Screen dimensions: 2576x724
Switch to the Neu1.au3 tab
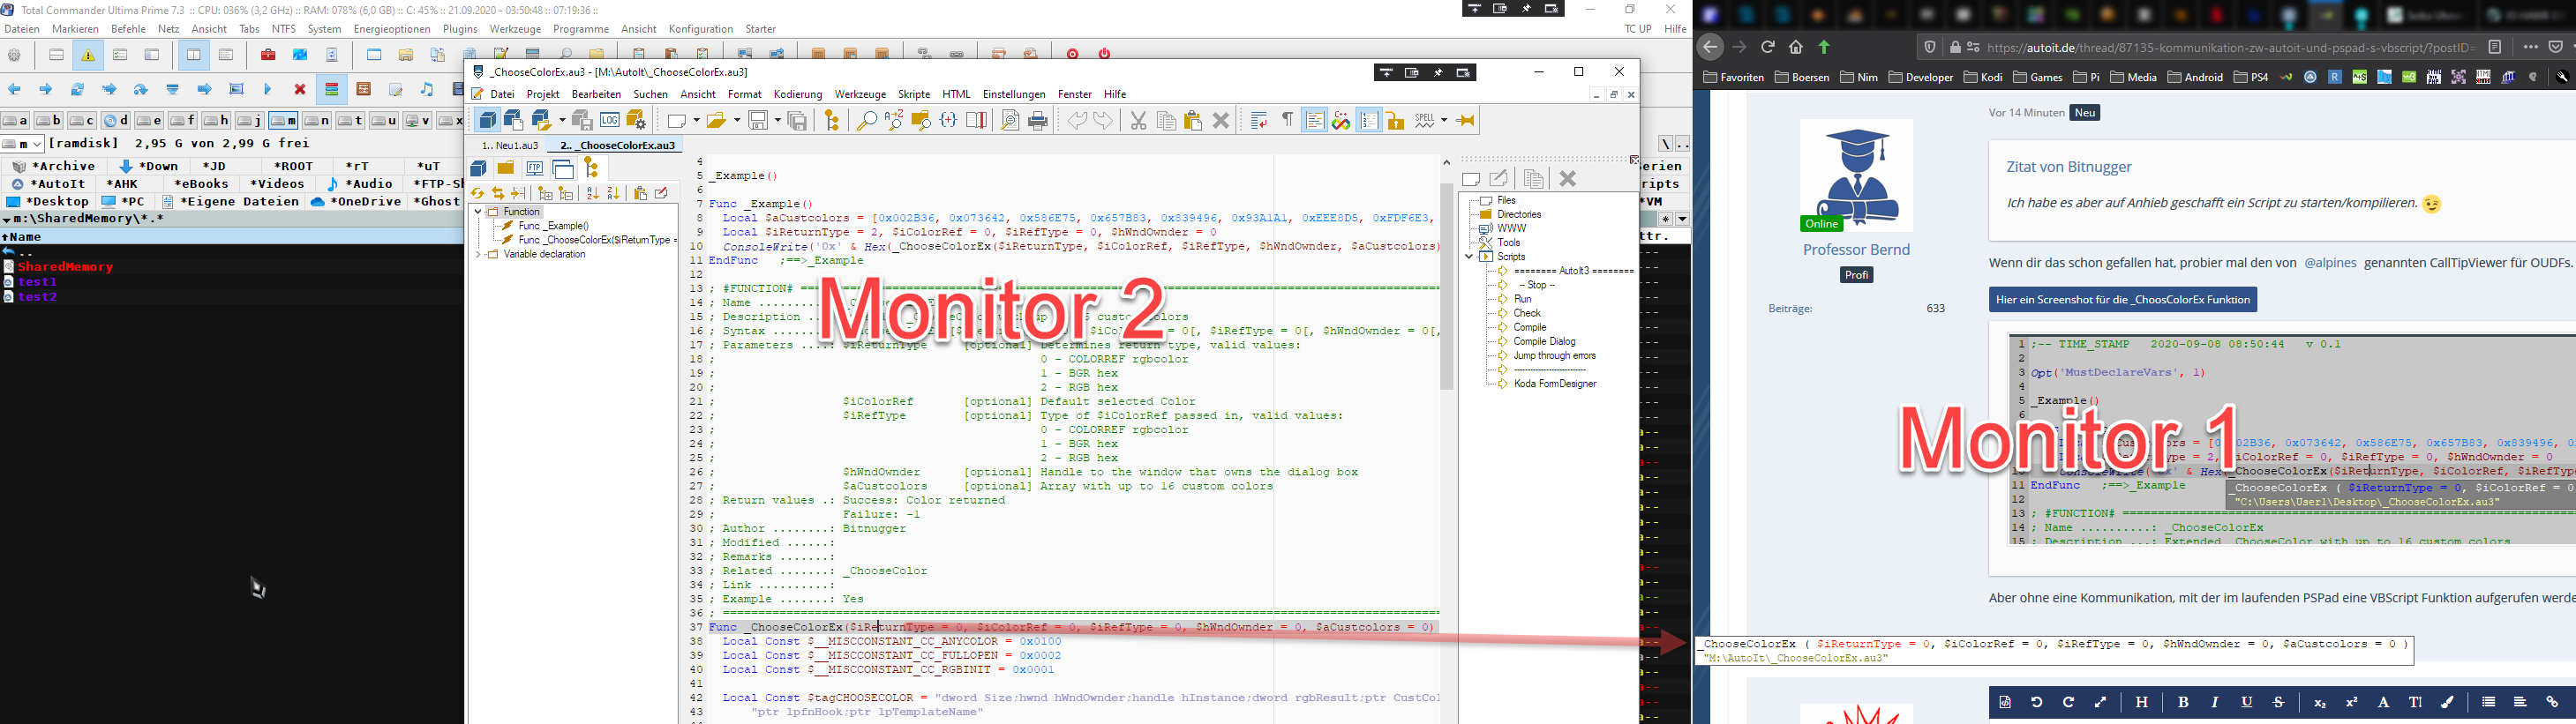point(509,146)
